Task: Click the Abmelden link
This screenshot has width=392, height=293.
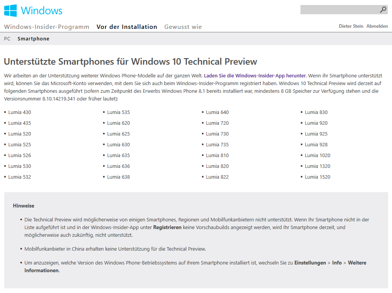Action: pos(377,26)
